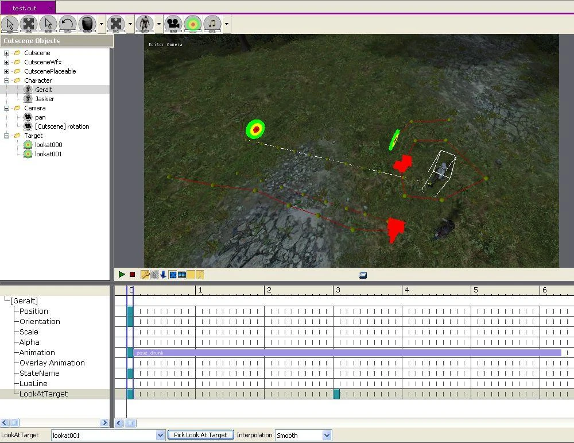
Task: Click into the LookAtTarget lookat001 text field
Action: point(103,436)
